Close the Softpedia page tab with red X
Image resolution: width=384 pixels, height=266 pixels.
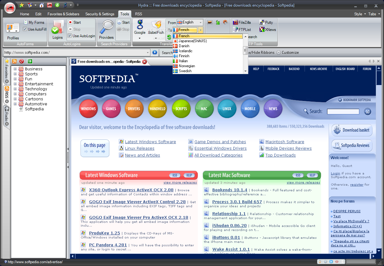tap(144, 62)
